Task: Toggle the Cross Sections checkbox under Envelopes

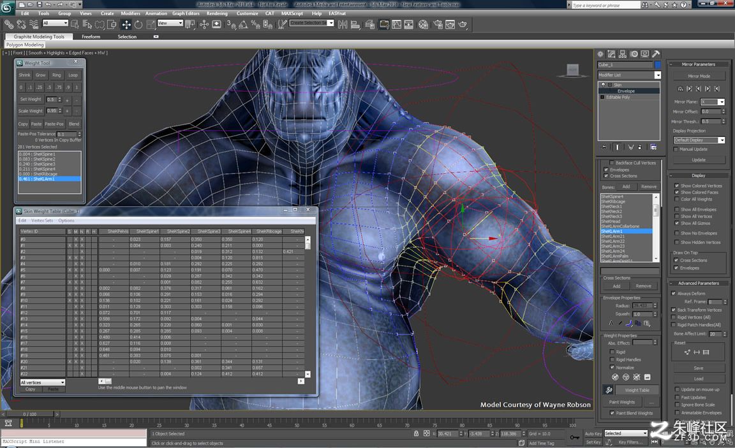Action: [605, 176]
